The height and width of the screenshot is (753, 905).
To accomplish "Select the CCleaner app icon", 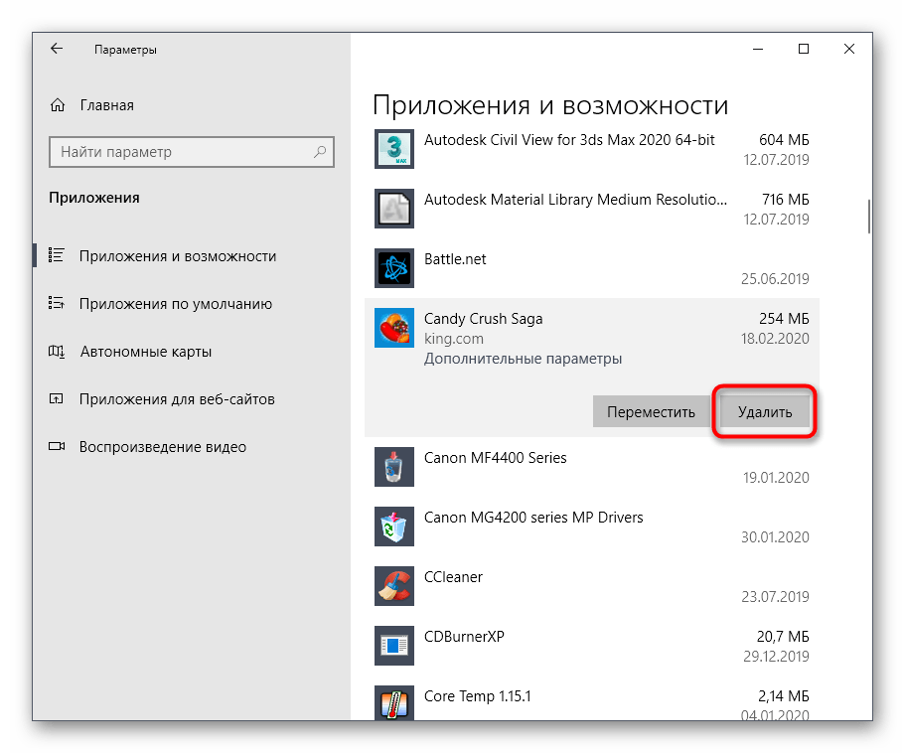I will [392, 586].
